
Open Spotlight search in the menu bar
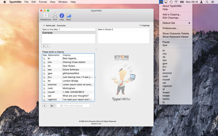(207, 2)
